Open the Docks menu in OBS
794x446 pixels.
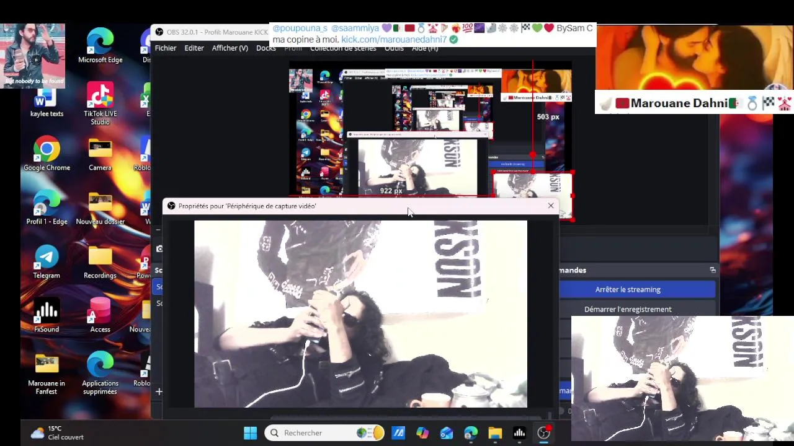pyautogui.click(x=265, y=48)
